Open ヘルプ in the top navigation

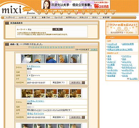(105, 12)
